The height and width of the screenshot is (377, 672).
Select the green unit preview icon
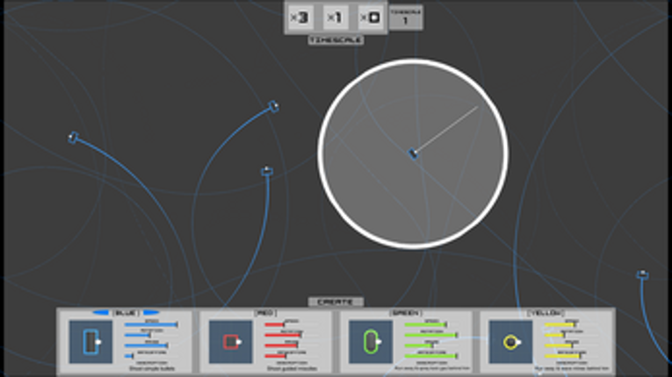pos(371,342)
